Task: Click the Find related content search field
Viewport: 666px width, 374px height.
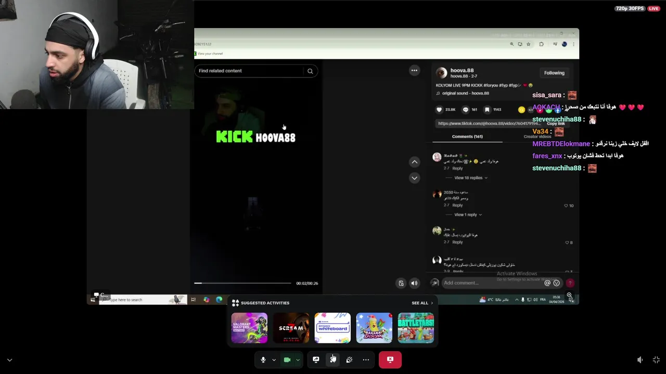Action: coord(249,71)
